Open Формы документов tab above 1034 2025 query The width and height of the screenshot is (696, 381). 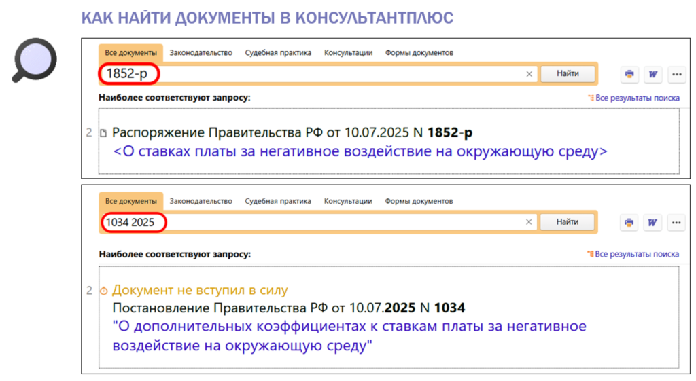pyautogui.click(x=419, y=201)
